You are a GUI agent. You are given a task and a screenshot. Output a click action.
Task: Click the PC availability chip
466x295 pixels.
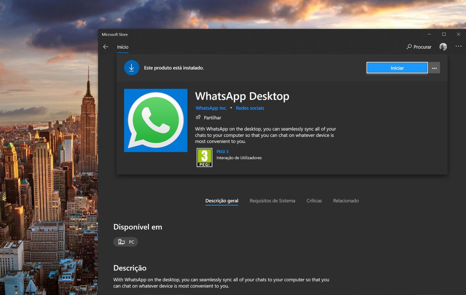tap(126, 242)
